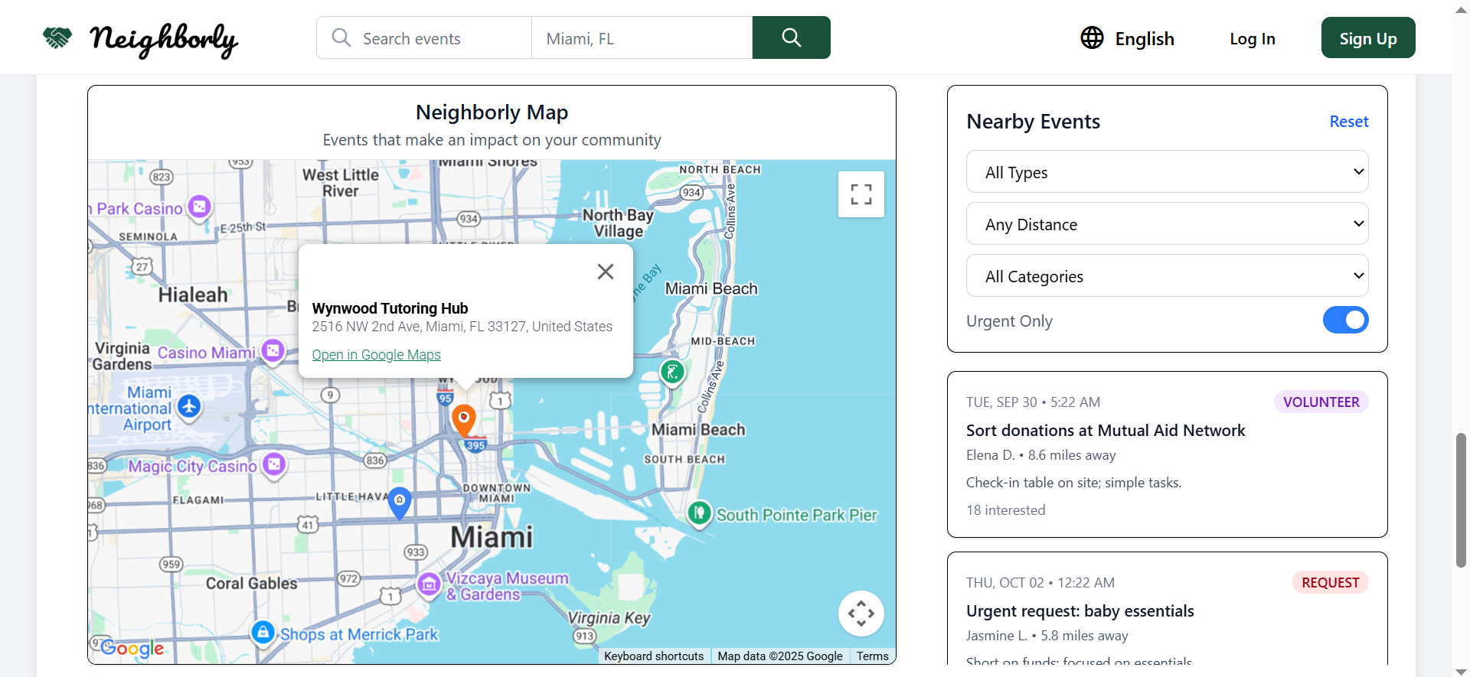Click the Neighborly handshake logo icon
The height and width of the screenshot is (677, 1470).
57,37
